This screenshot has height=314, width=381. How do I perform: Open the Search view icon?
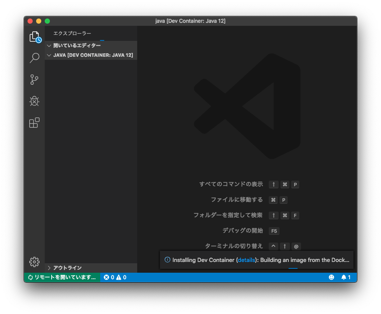click(x=34, y=58)
